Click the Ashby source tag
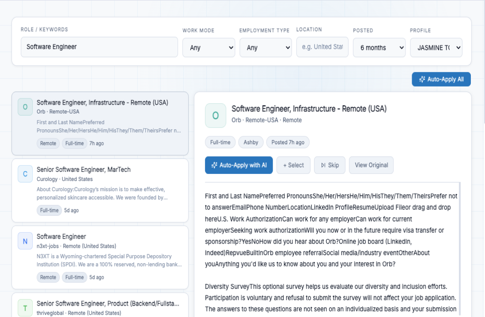 (x=251, y=142)
